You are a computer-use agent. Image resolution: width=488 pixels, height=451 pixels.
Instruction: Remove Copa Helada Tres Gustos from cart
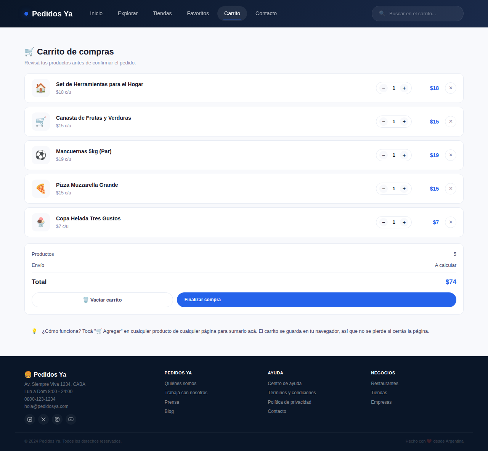(451, 222)
